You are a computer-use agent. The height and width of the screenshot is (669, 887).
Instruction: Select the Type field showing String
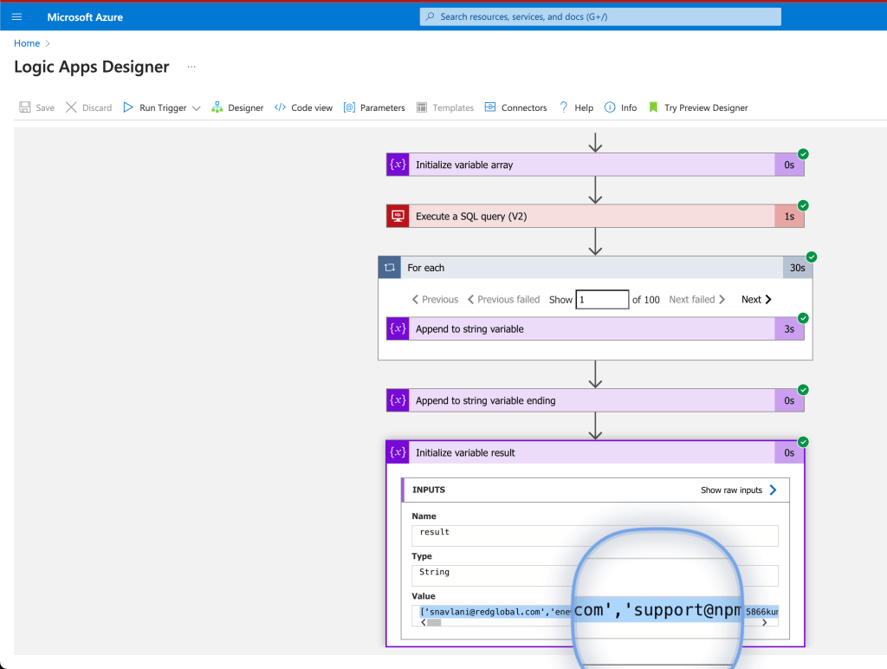[594, 575]
